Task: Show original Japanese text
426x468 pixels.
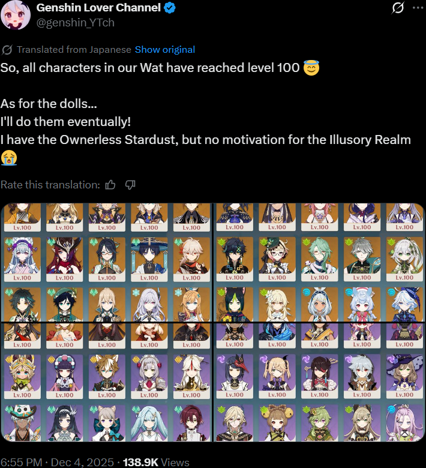Action: pyautogui.click(x=165, y=50)
